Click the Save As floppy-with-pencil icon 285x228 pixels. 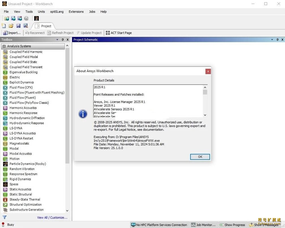click(26, 26)
